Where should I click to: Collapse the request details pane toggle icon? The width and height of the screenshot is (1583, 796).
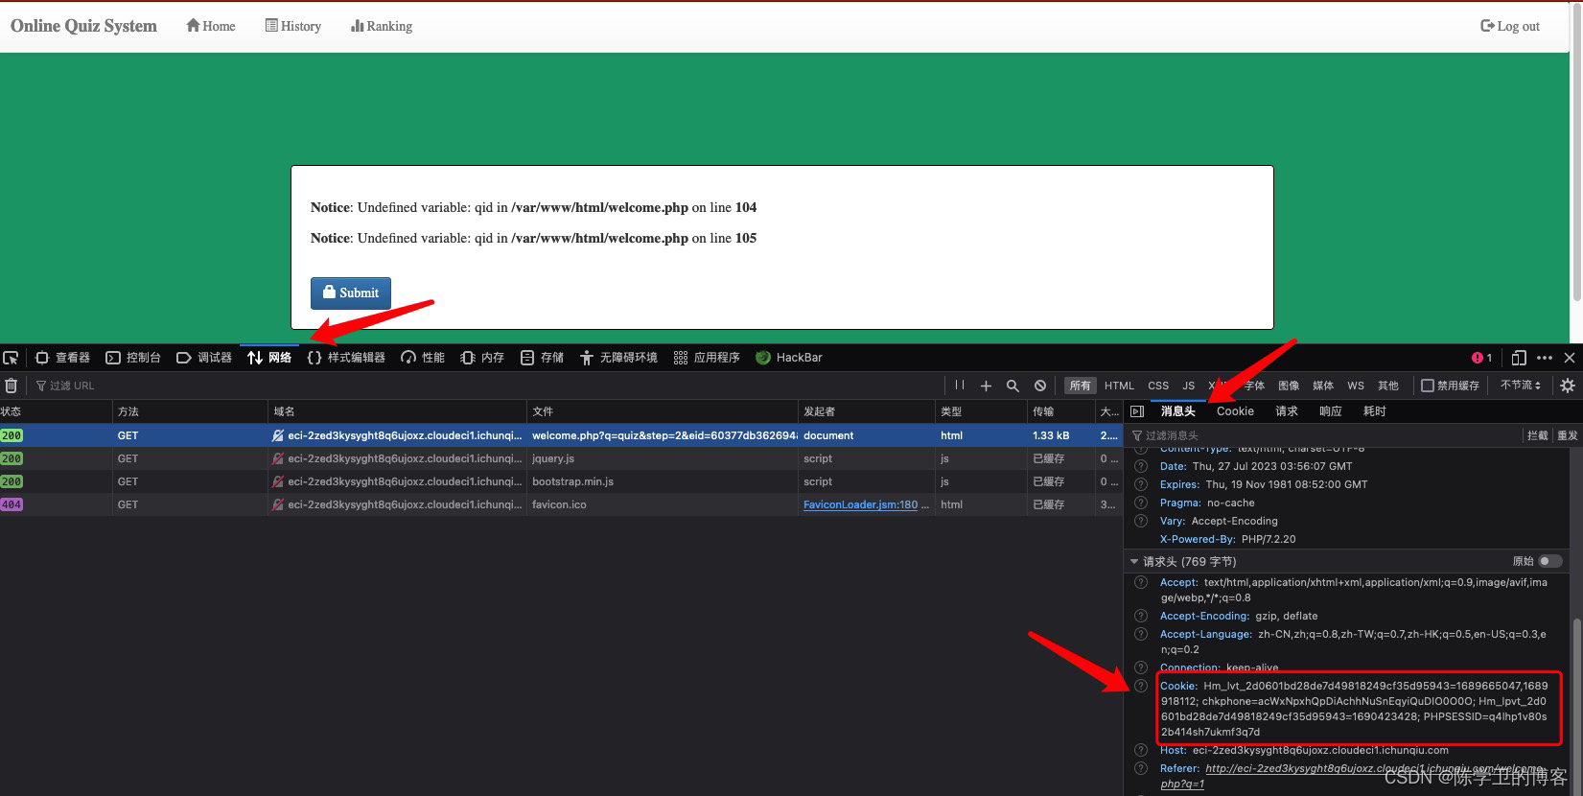pos(1137,411)
